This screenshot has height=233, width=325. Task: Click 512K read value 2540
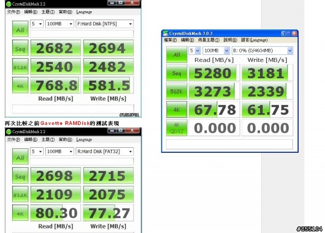coord(55,66)
